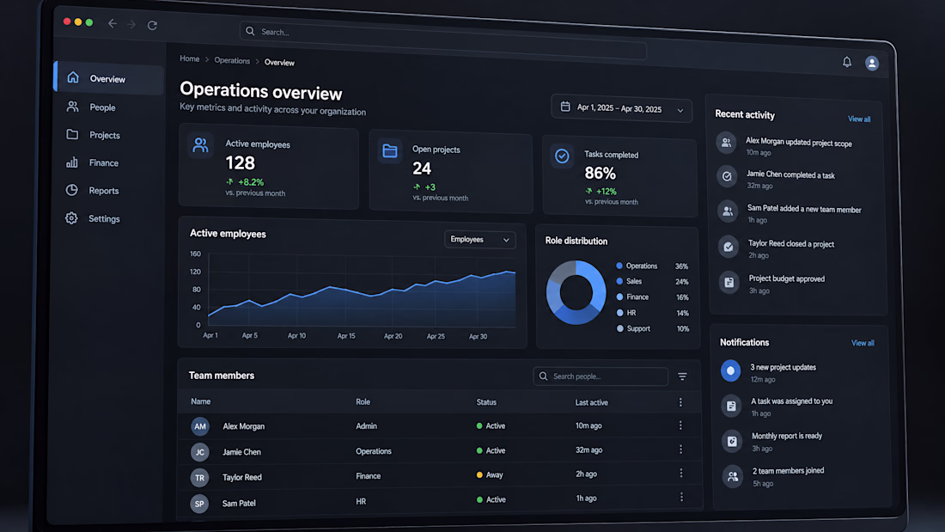Click the 3 new project updates icon
Screen dimensions: 945x532
click(730, 370)
